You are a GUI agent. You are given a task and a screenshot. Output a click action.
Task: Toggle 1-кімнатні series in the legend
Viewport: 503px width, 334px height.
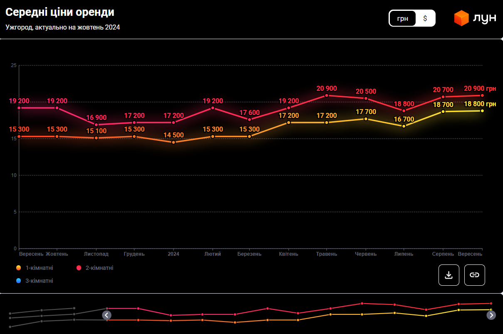click(39, 268)
